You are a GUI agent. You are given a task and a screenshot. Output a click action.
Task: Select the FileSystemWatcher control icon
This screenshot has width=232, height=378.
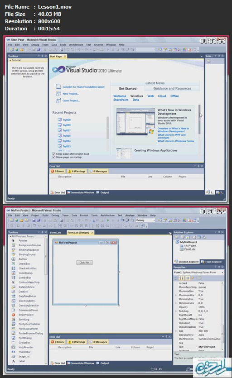13,324
